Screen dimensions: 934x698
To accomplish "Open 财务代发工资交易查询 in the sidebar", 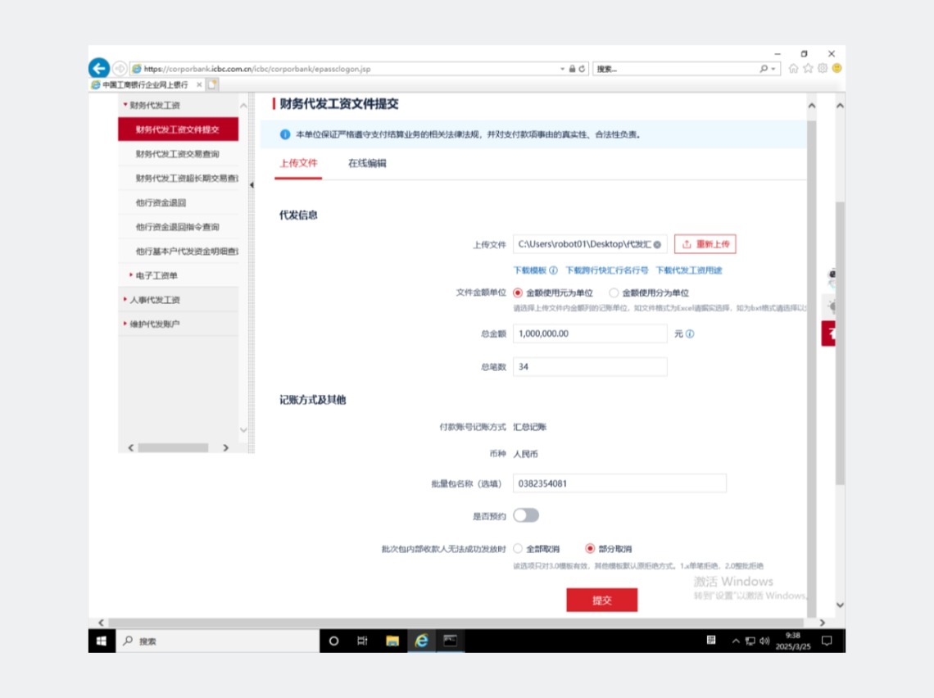I will coord(177,154).
